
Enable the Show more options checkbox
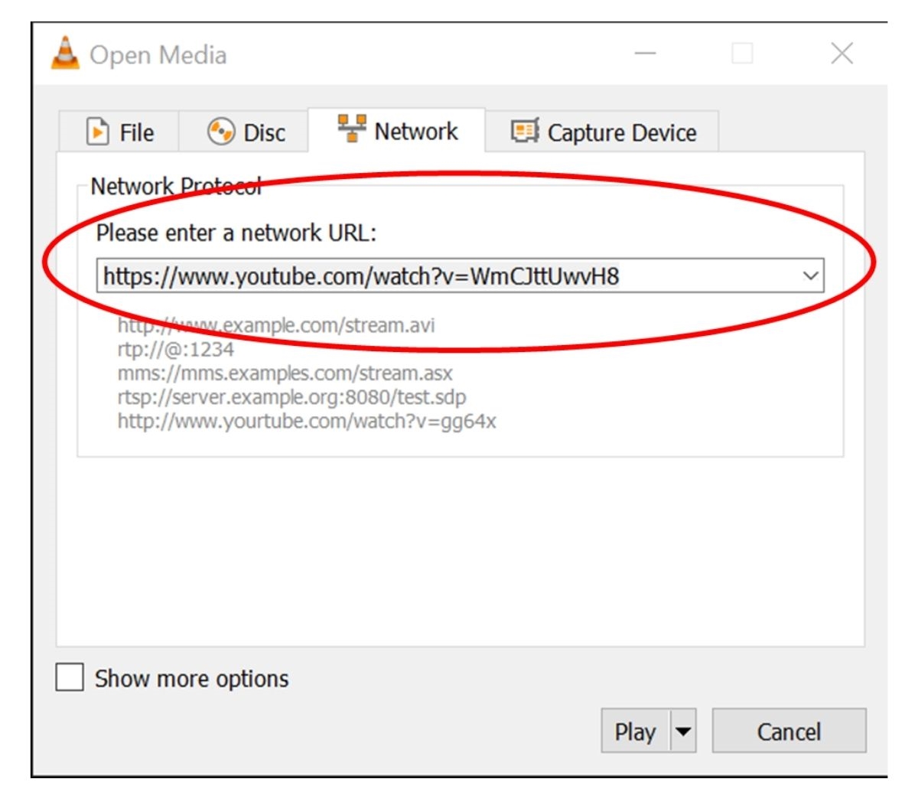70,677
